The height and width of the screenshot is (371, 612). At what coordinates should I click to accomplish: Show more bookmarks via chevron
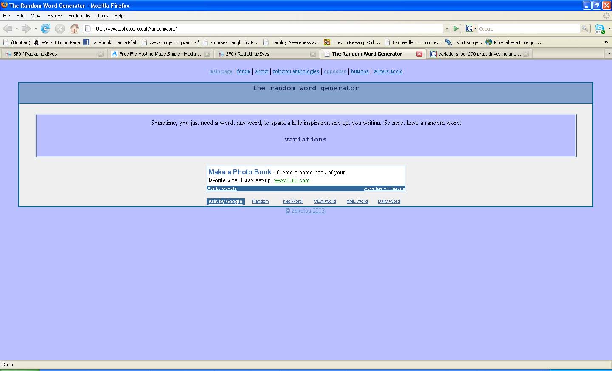606,42
